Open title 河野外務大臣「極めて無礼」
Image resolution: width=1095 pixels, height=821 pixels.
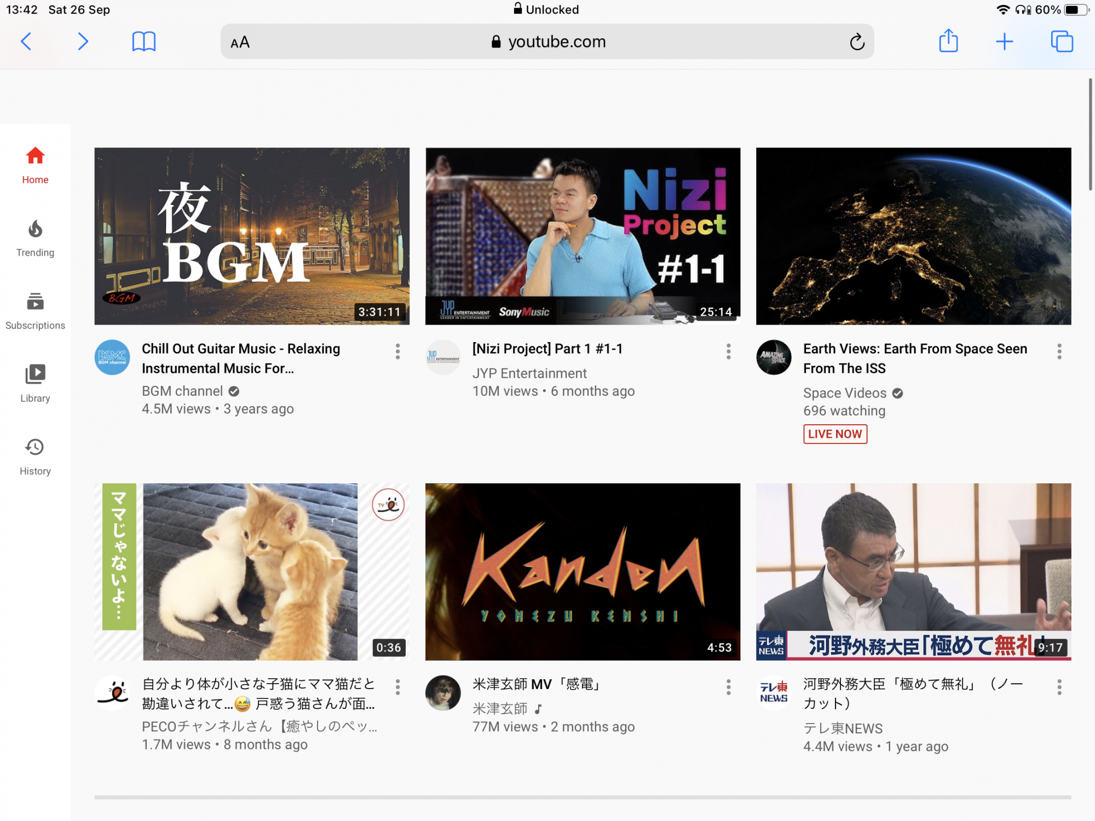click(913, 694)
